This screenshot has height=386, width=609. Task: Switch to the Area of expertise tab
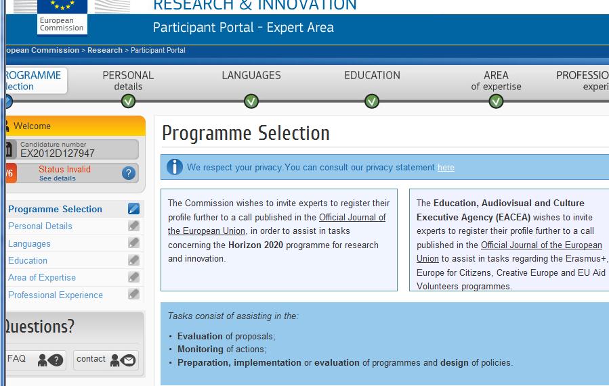496,80
